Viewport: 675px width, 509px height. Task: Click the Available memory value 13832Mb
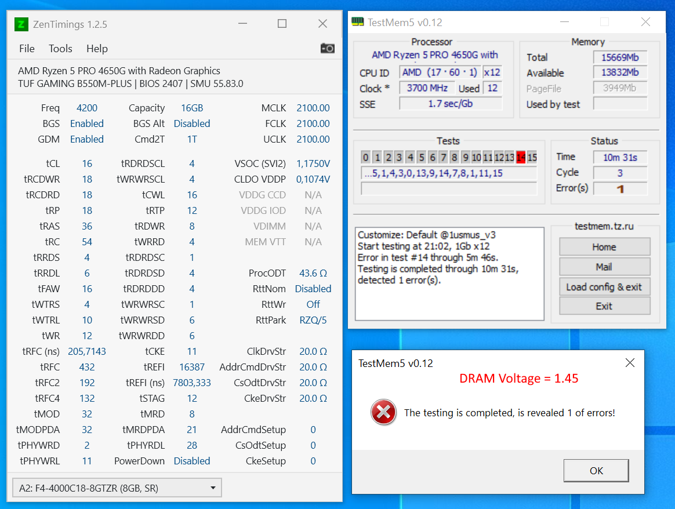click(x=620, y=72)
